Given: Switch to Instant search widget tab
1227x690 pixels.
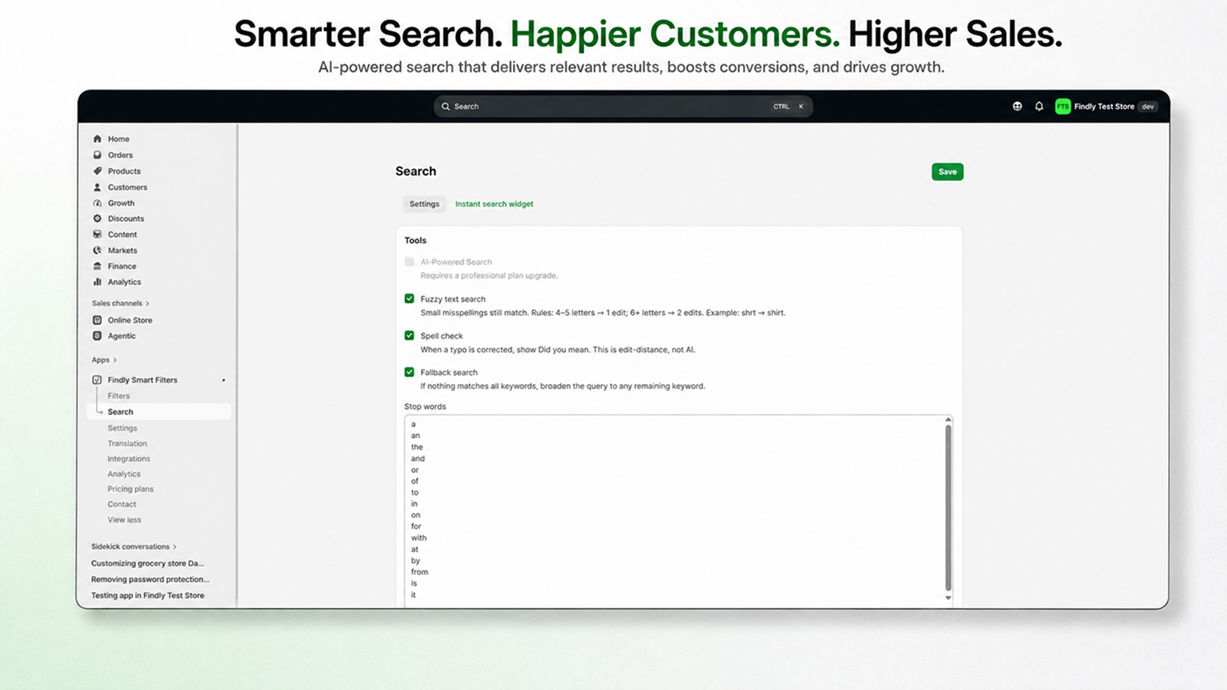Looking at the screenshot, I should [x=494, y=204].
